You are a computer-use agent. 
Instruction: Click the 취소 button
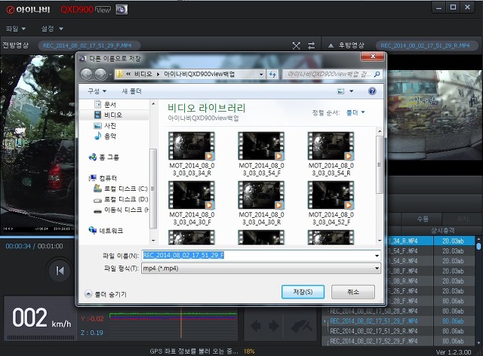(x=353, y=292)
